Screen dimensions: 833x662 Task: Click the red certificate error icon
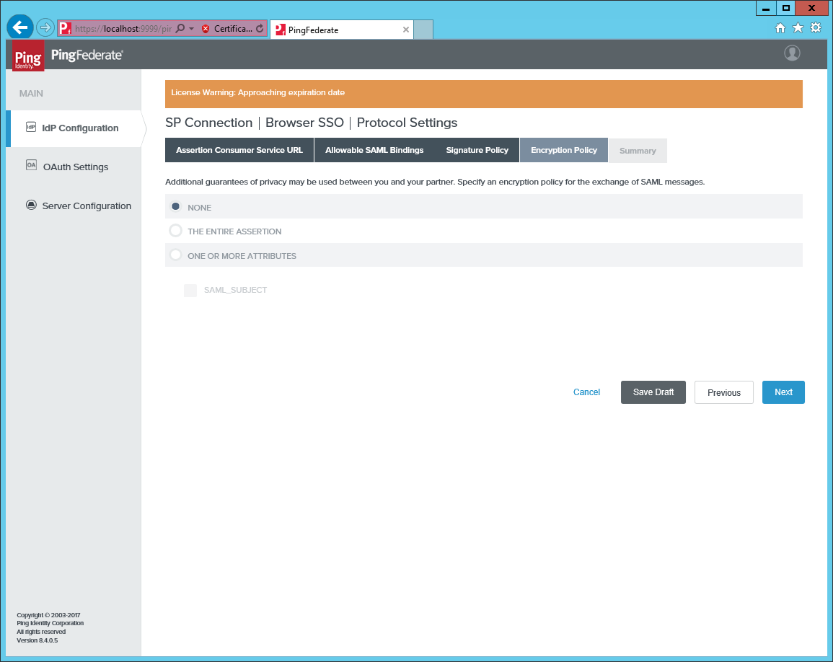[x=206, y=29]
